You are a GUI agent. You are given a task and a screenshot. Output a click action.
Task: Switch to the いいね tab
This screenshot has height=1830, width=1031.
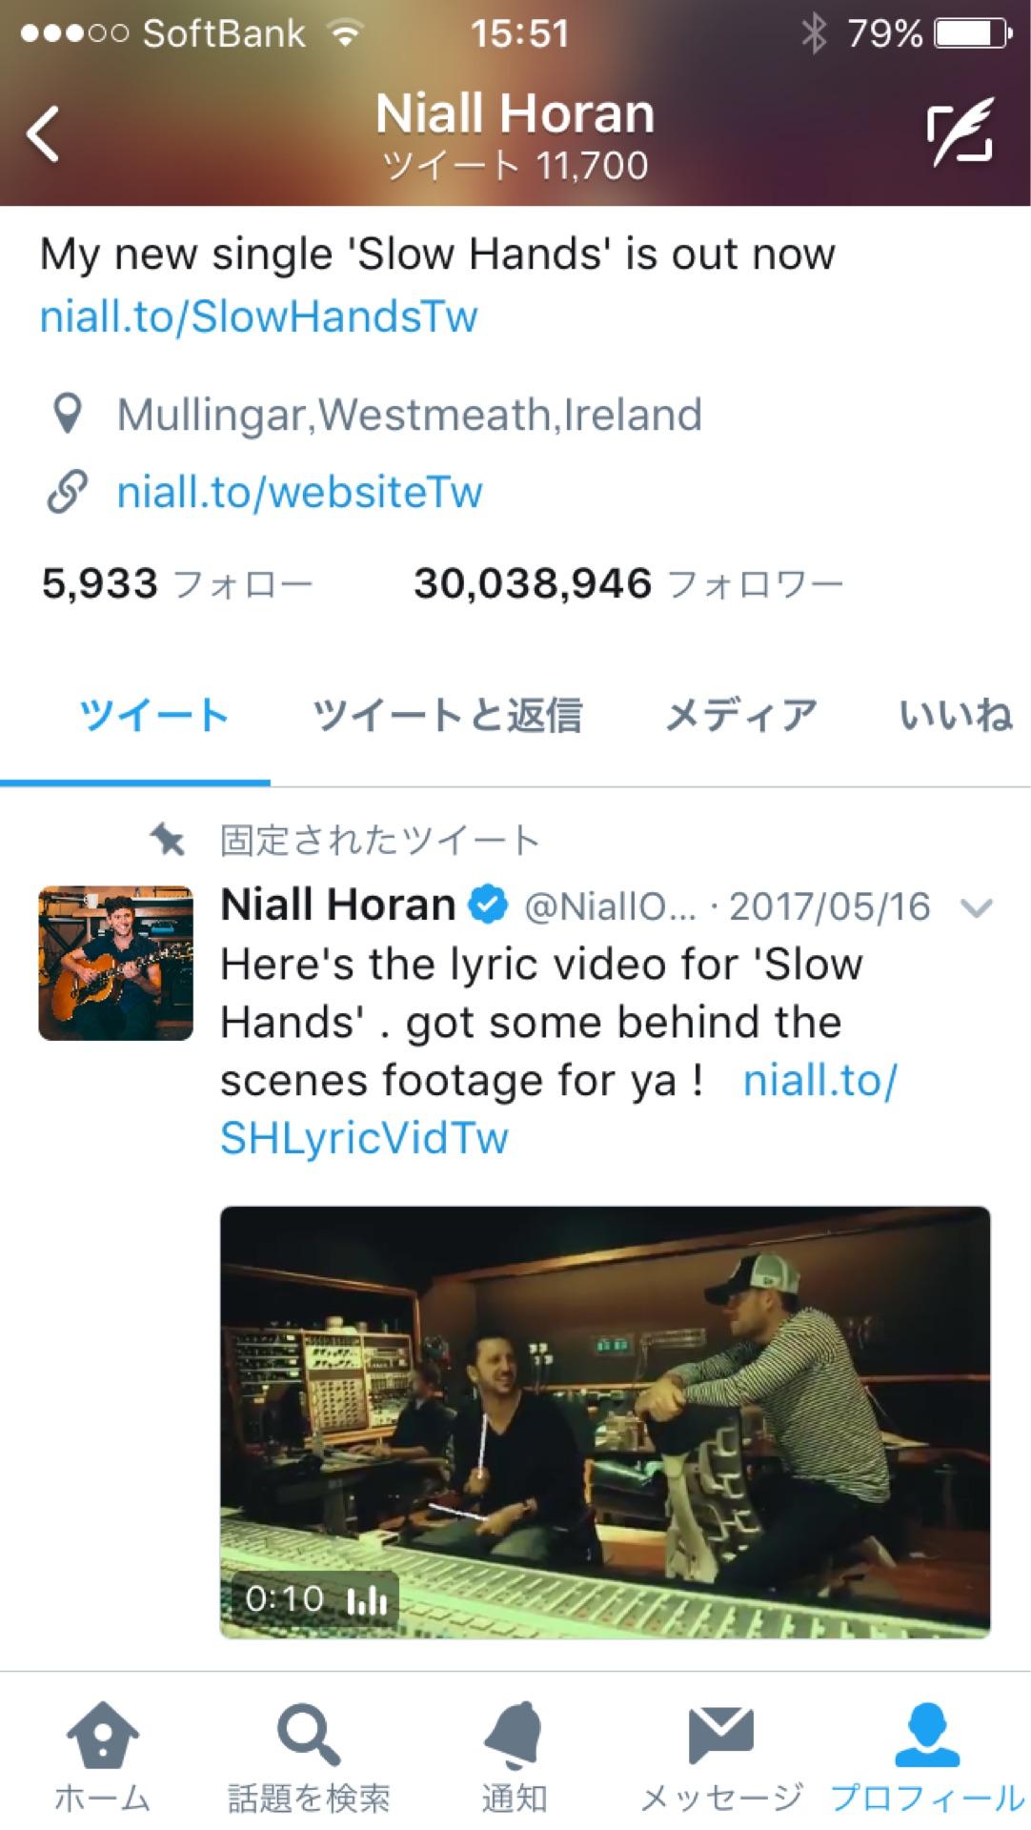pos(956,715)
